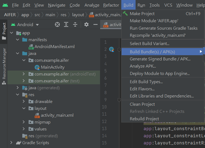205x148 pixels.
Task: Click the Gradle Scripts elephant icon
Action: (x=19, y=143)
